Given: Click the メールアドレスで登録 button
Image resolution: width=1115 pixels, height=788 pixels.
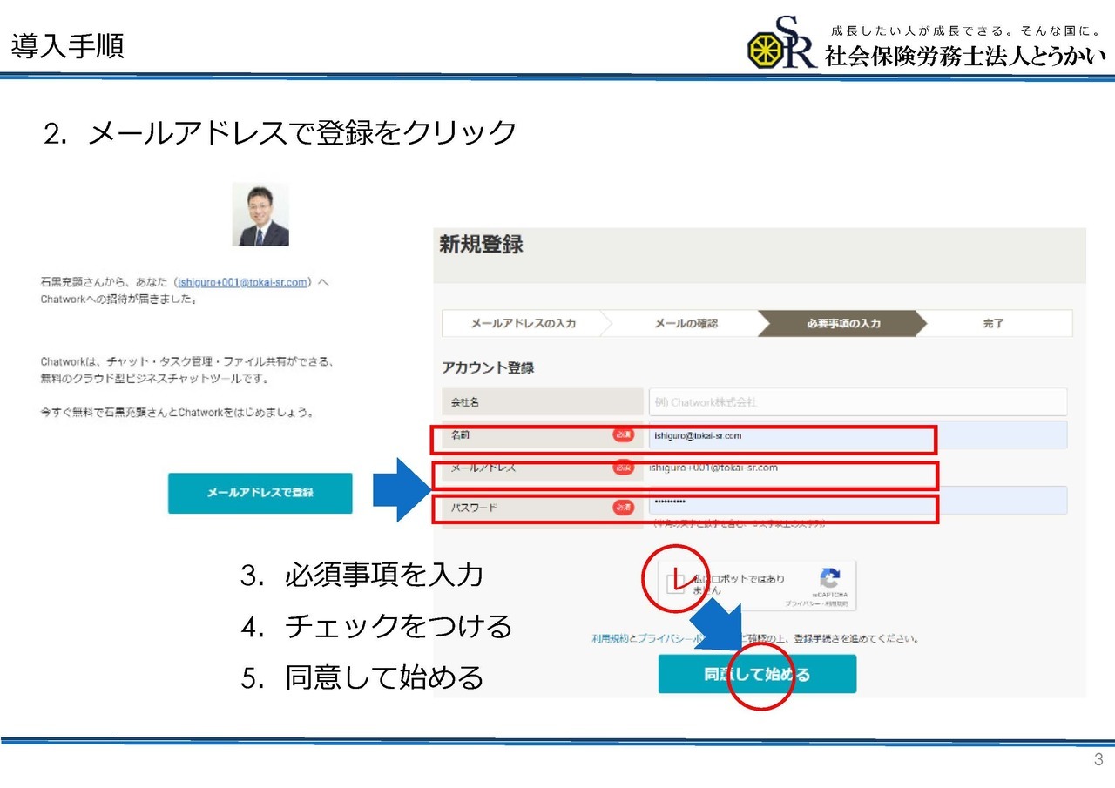Looking at the screenshot, I should (x=260, y=493).
